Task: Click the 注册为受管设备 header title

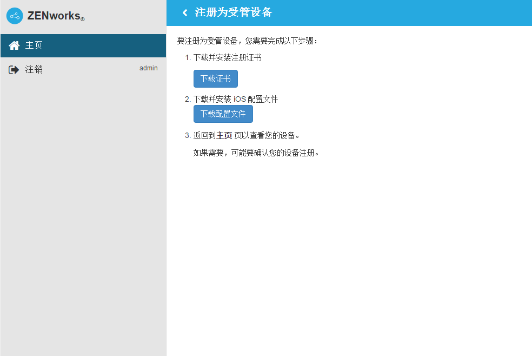Action: 233,12
